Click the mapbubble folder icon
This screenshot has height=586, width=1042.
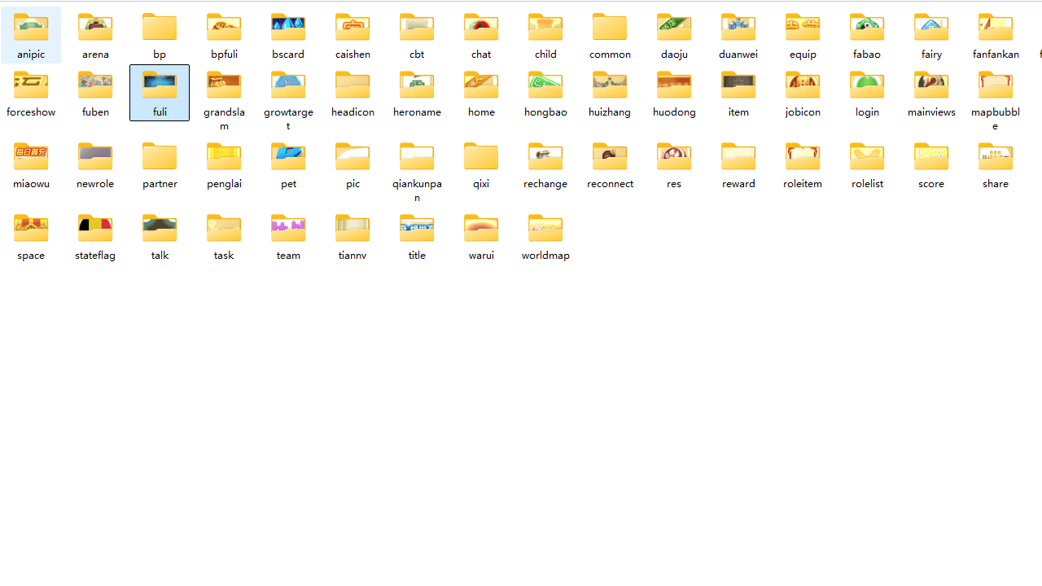click(996, 85)
